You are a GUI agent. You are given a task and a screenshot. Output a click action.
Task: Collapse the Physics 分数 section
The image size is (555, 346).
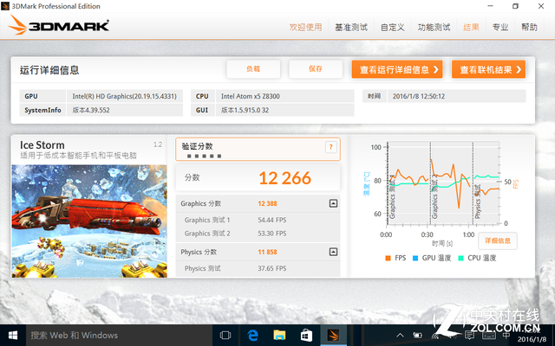(x=333, y=252)
